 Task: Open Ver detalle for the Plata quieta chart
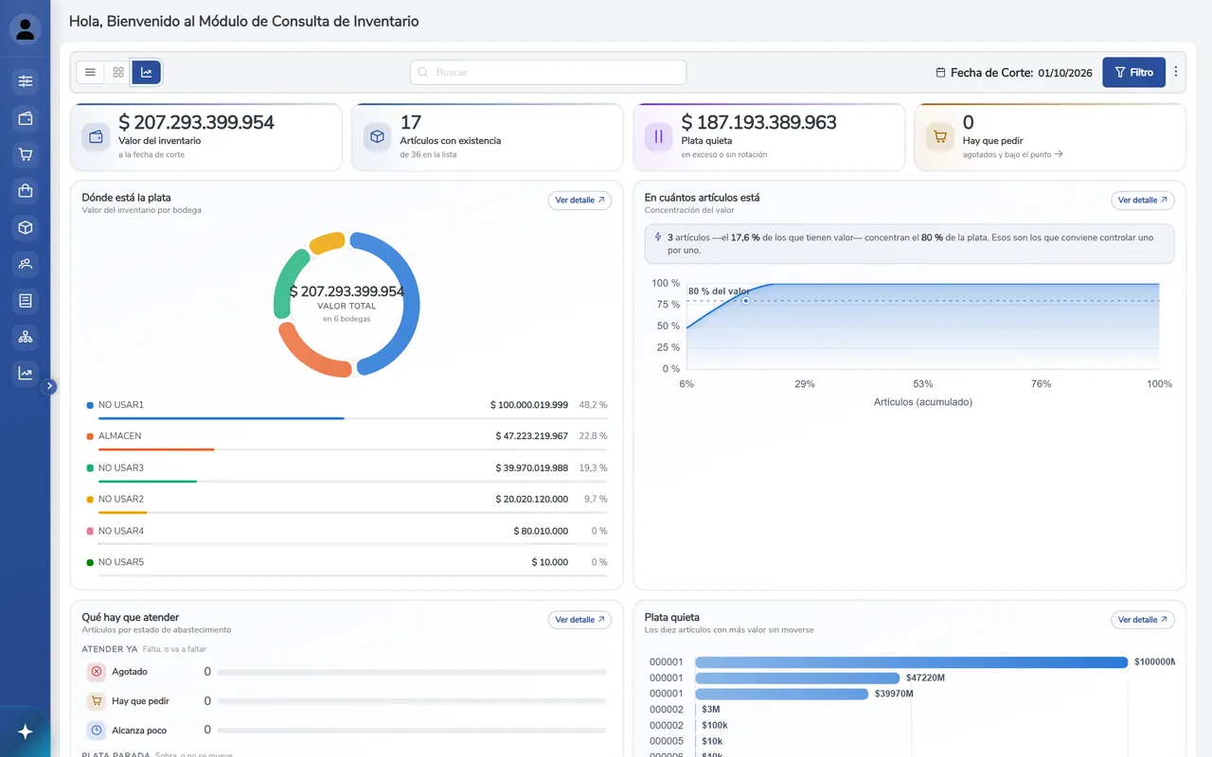[1142, 620]
